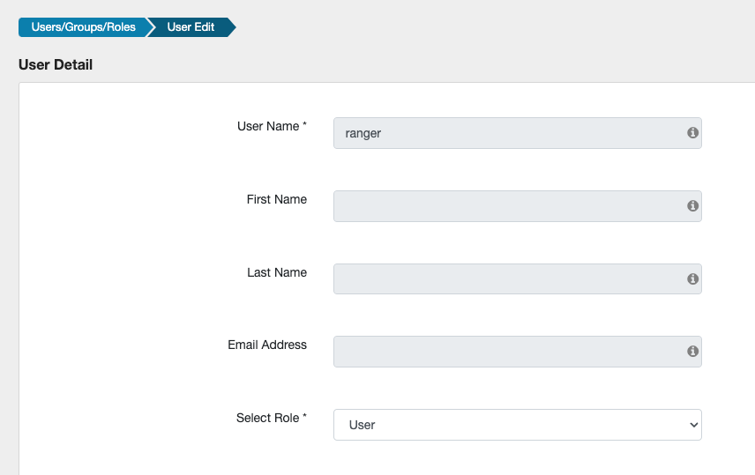
Task: Click the Last Name label text
Action: (x=277, y=272)
